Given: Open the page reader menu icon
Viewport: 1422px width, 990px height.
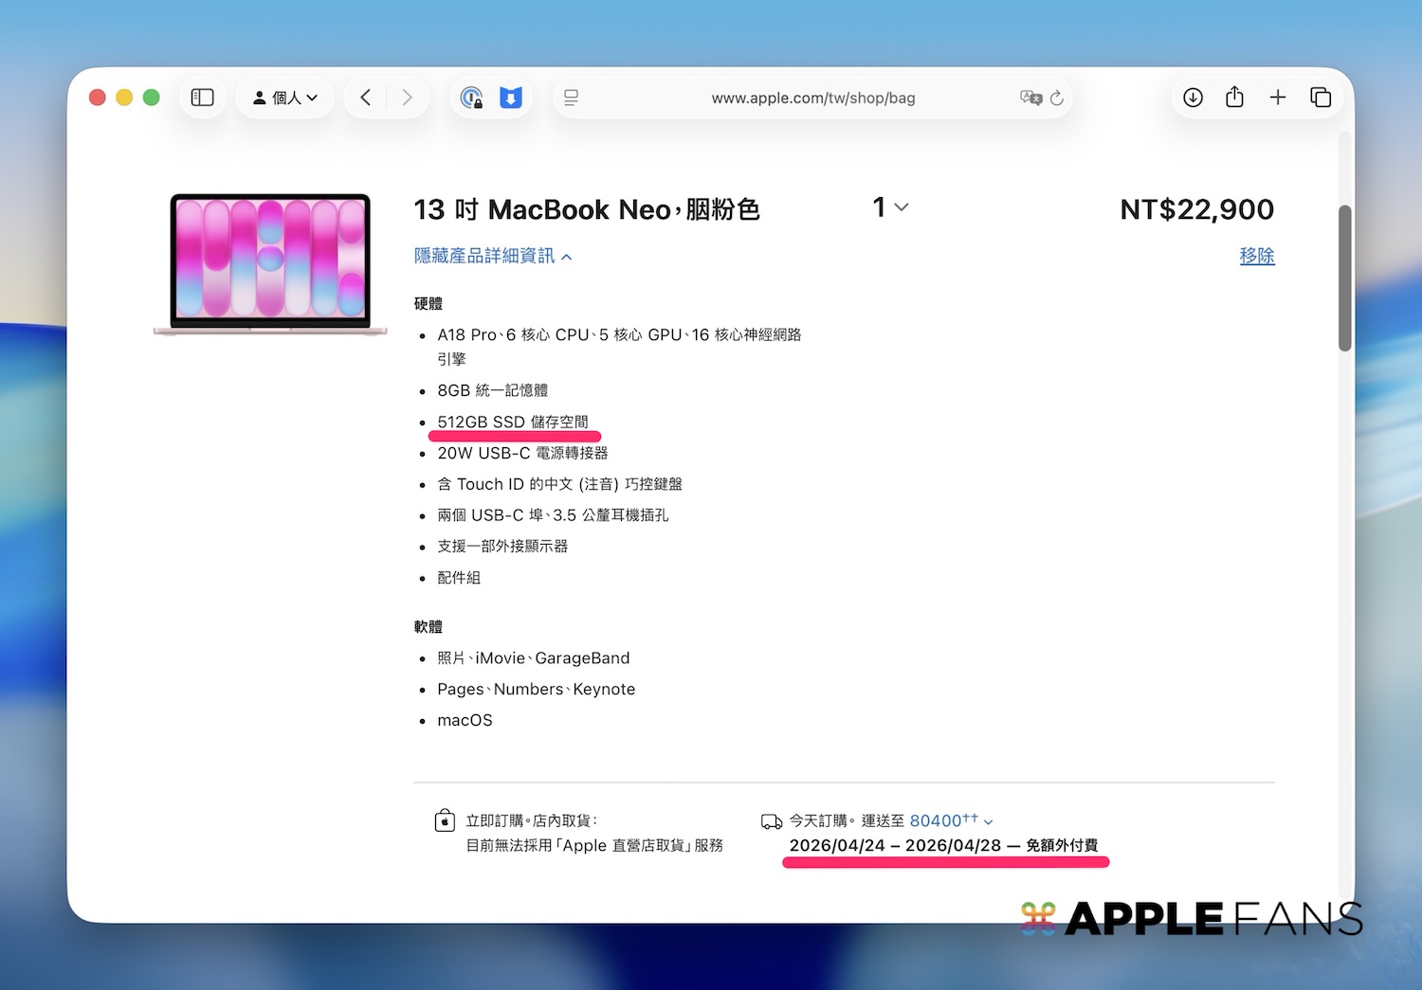Looking at the screenshot, I should click(x=571, y=98).
